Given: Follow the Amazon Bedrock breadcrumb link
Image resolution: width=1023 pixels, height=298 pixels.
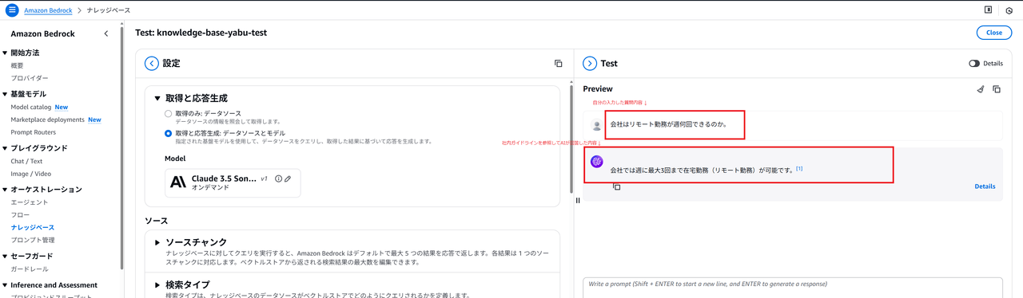Looking at the screenshot, I should (47, 10).
